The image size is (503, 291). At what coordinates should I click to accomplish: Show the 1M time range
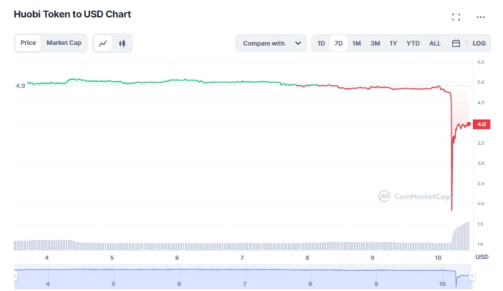[357, 43]
